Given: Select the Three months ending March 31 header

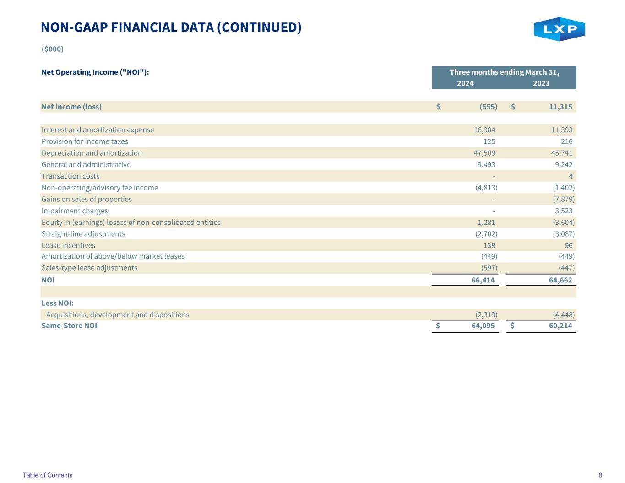Looking at the screenshot, I should (x=504, y=72).
